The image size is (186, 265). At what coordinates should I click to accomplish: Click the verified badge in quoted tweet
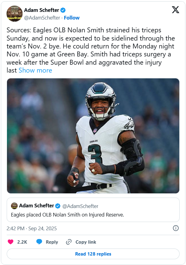pos(58,206)
